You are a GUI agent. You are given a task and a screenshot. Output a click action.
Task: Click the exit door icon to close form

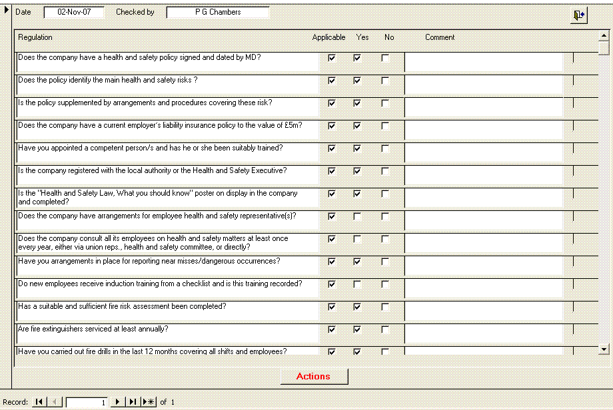578,16
